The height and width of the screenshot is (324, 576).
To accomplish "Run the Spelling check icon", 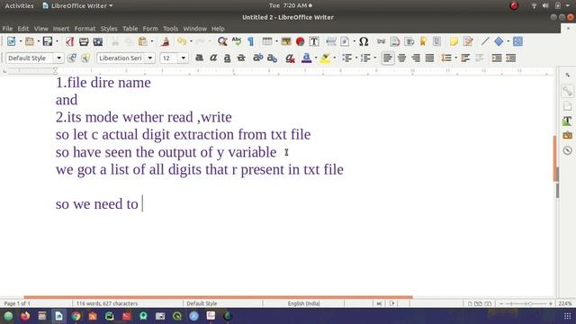I will point(237,41).
